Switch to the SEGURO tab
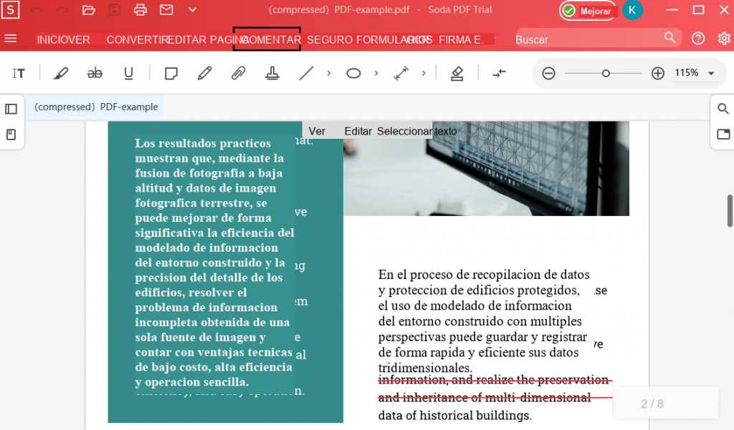This screenshot has width=734, height=430. (330, 40)
